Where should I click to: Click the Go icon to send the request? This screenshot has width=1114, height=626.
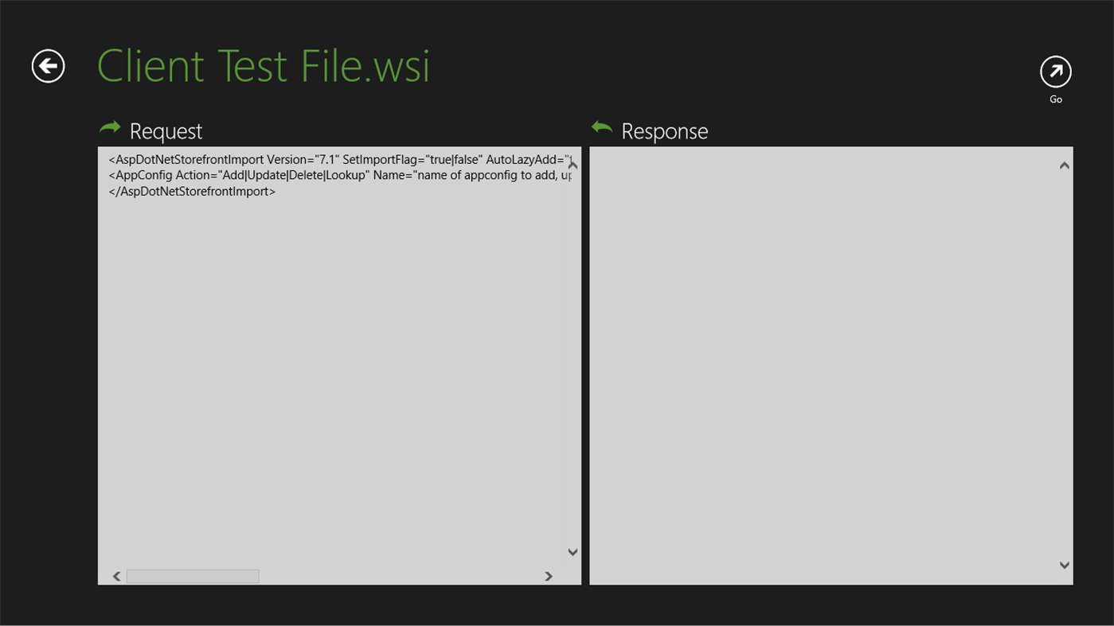tap(1055, 72)
